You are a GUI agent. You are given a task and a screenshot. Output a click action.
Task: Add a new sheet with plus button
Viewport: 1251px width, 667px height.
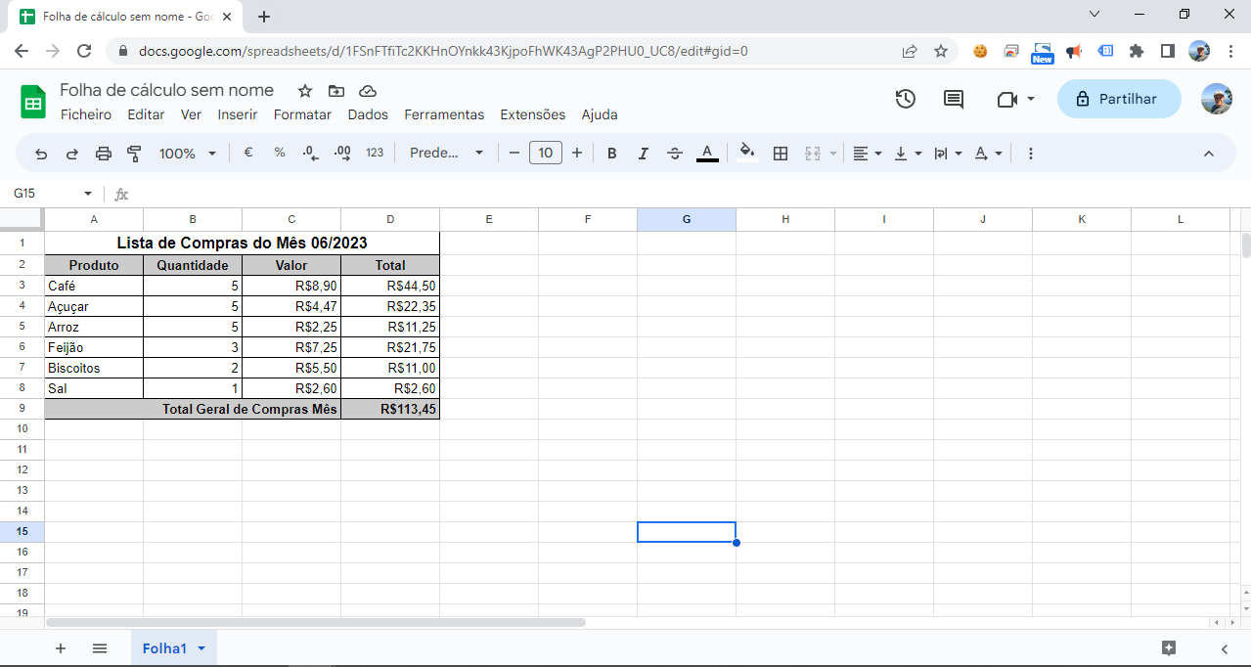click(x=61, y=648)
